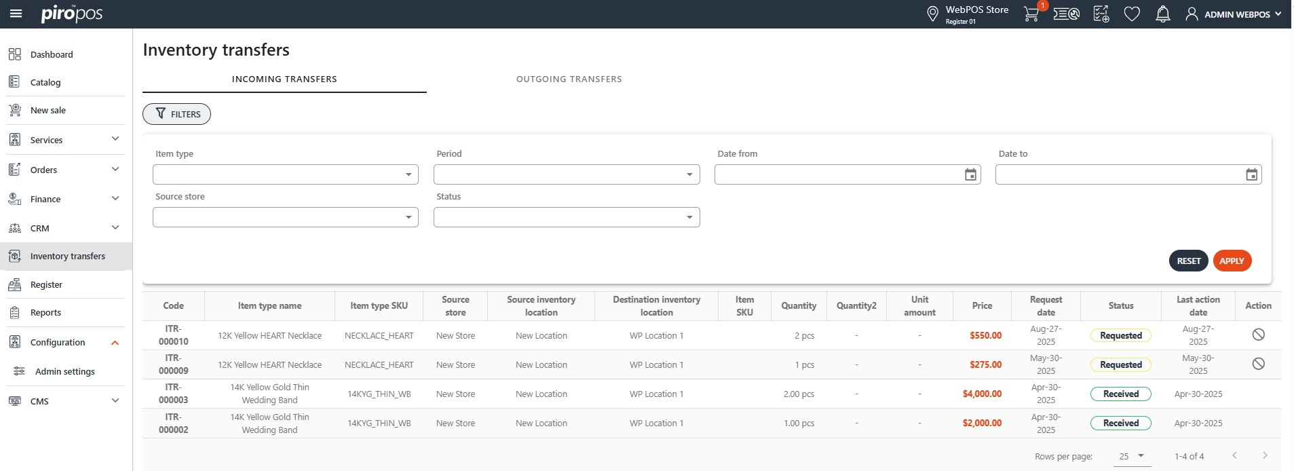This screenshot has height=471, width=1294.
Task: Open the shopping cart icon
Action: (x=1031, y=14)
